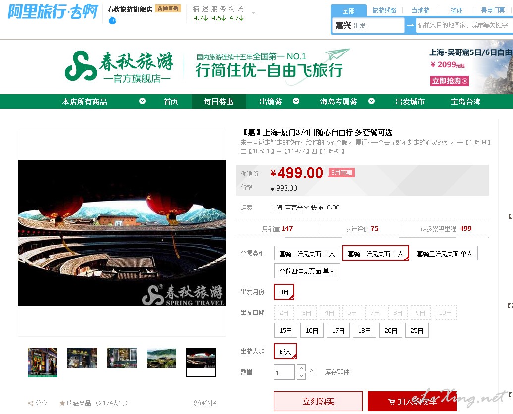Expand the 出境游 dropdown arrow
This screenshot has width=513, height=414.
(296, 101)
